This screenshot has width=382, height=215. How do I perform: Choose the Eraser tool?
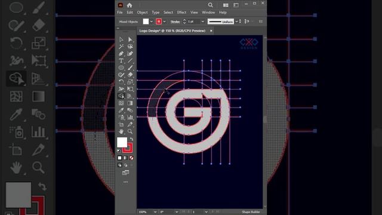130,75
